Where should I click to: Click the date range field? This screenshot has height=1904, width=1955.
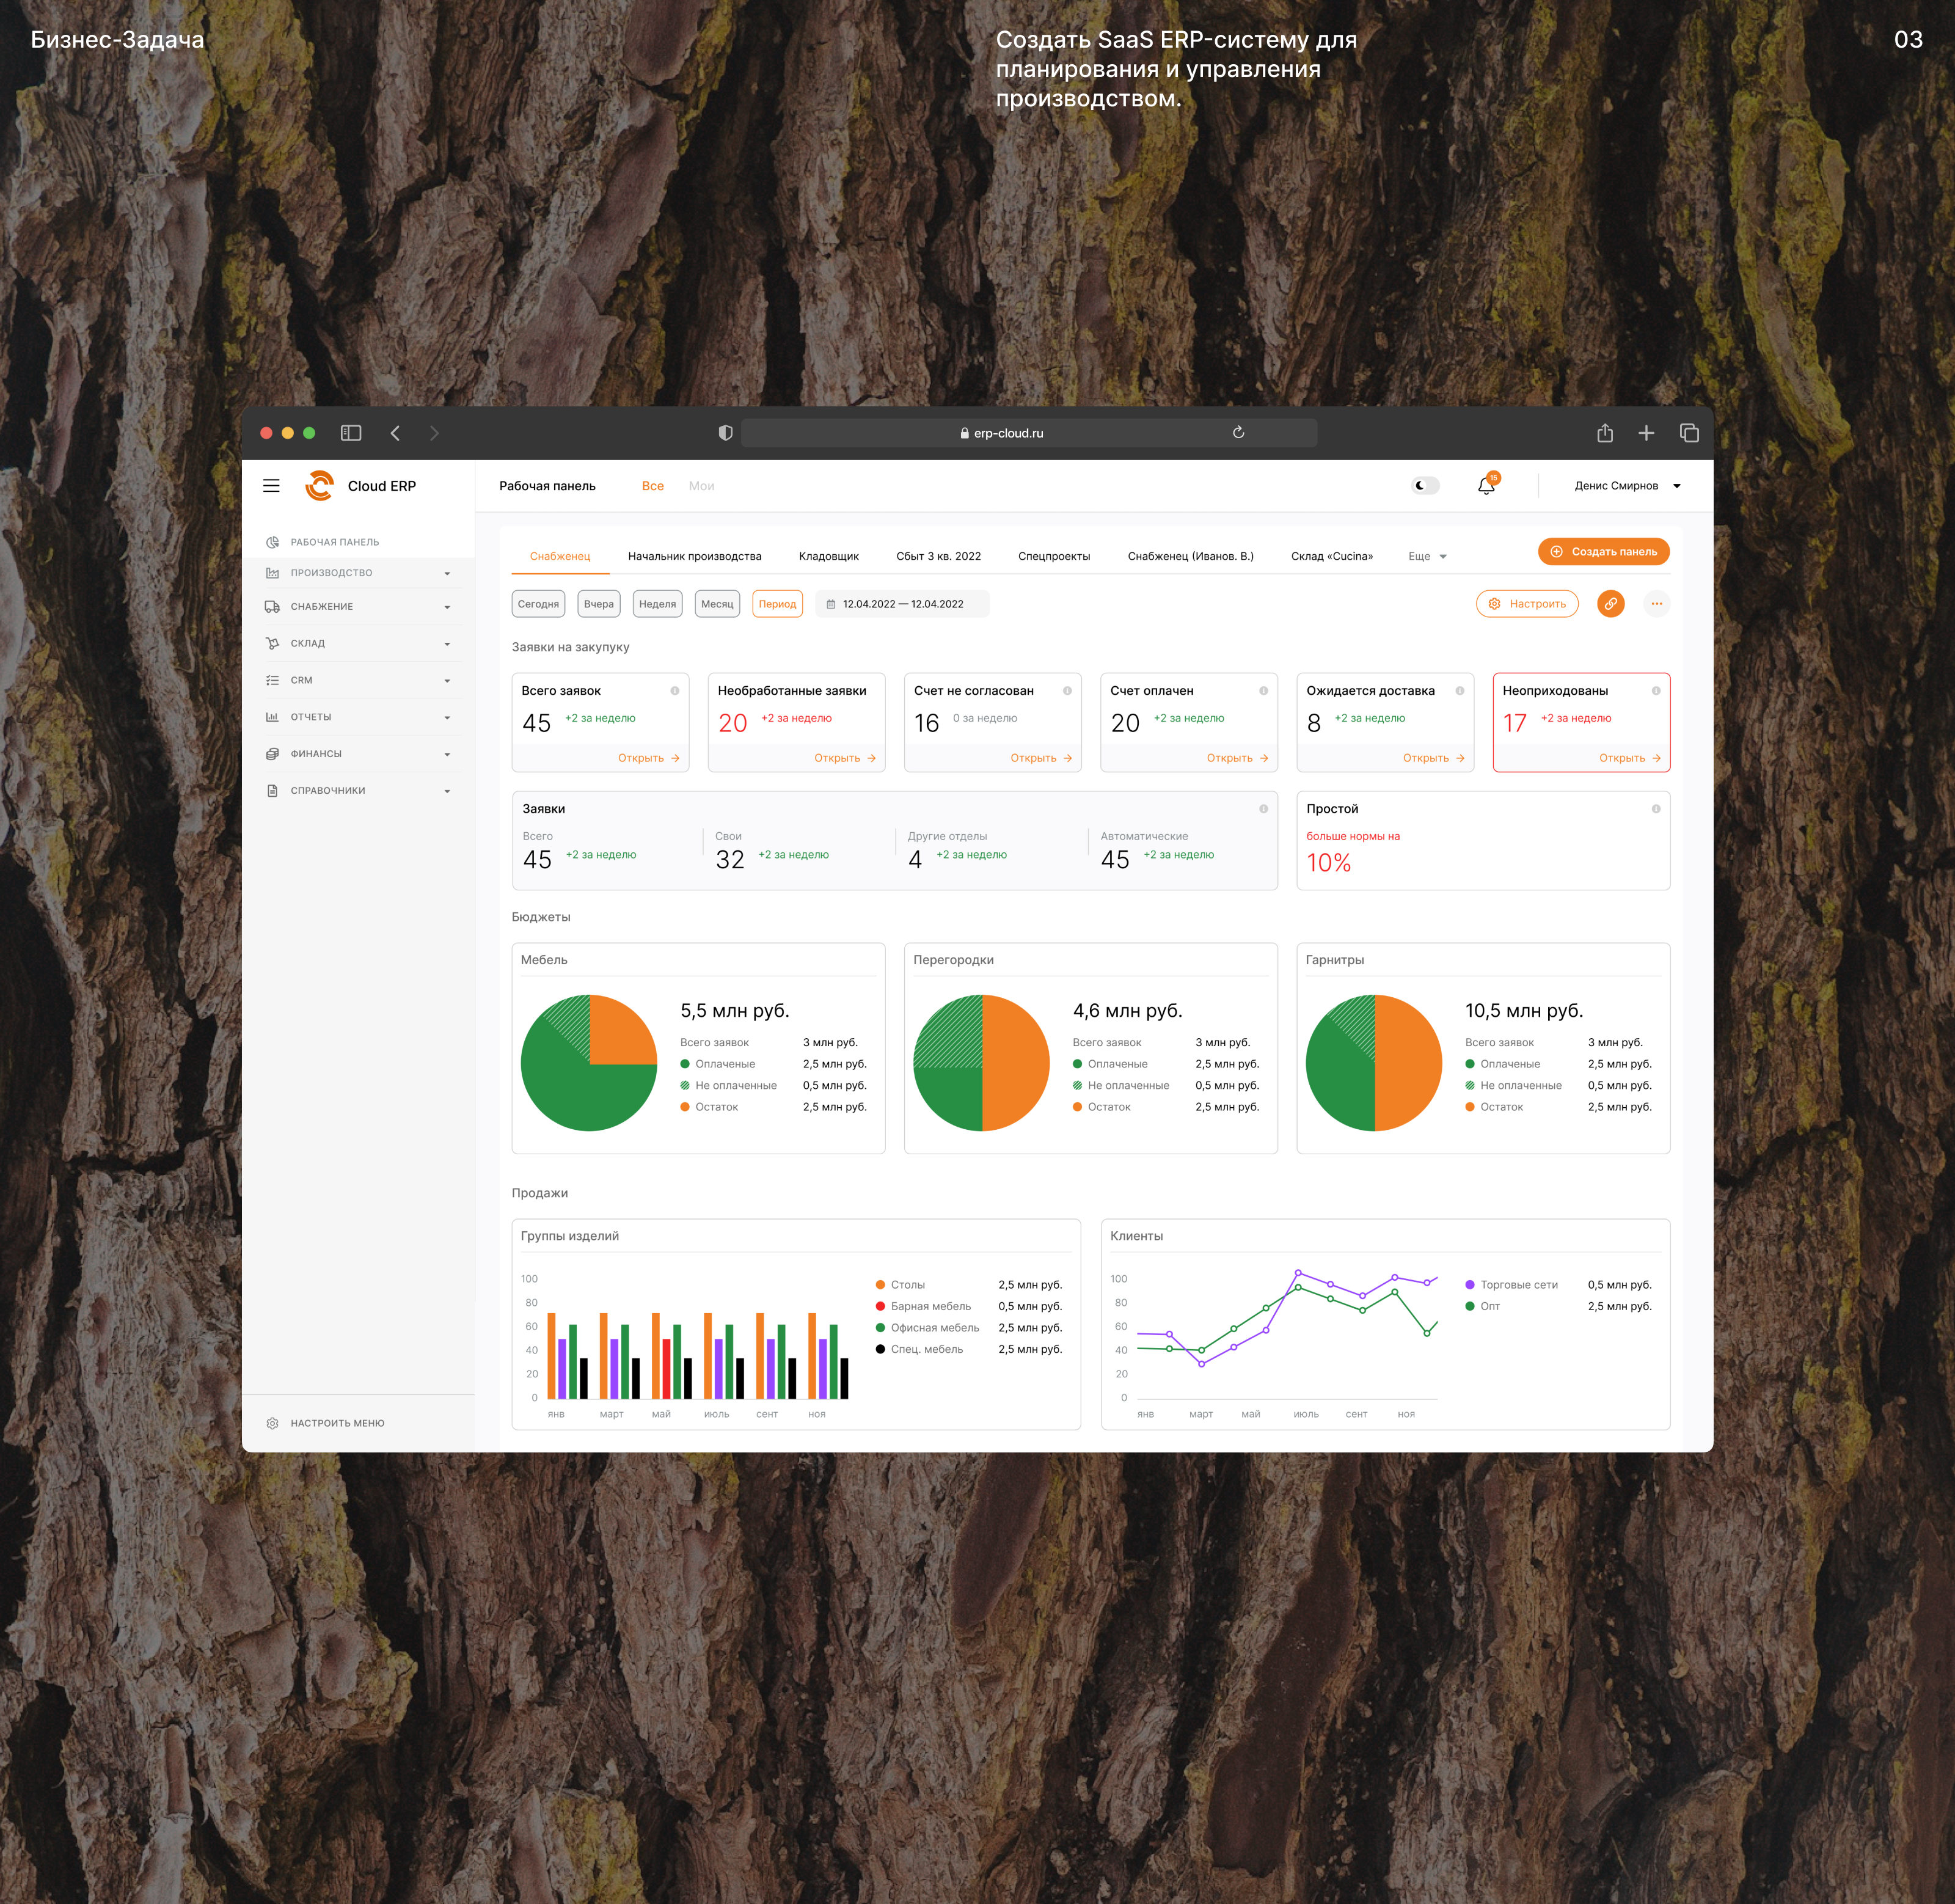click(902, 604)
